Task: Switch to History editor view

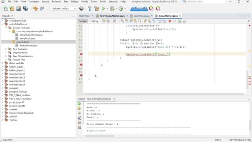Action: pyautogui.click(x=94, y=21)
